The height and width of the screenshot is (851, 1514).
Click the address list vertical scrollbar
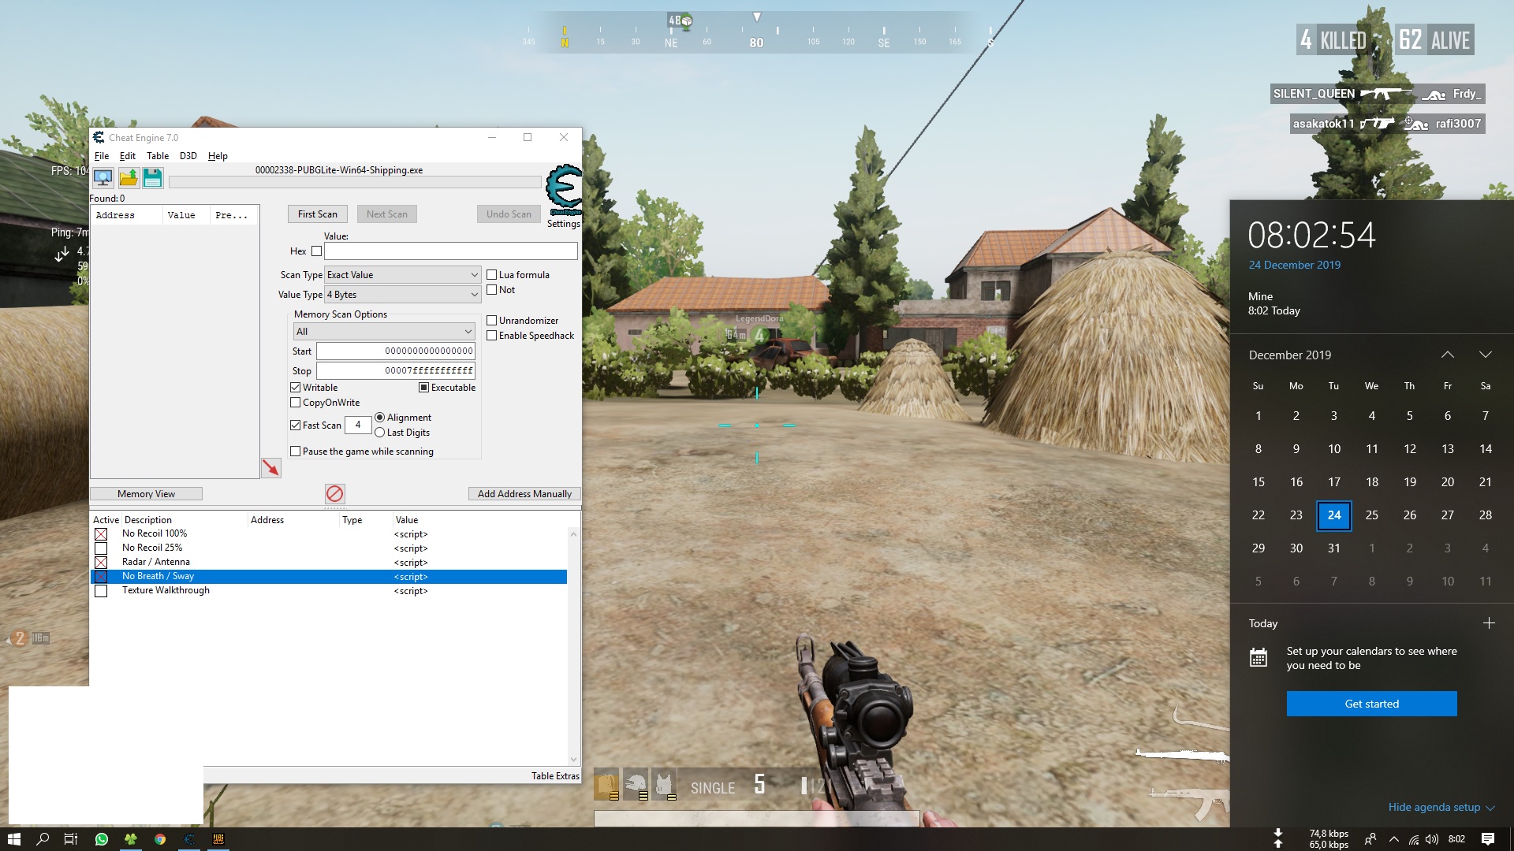[573, 646]
